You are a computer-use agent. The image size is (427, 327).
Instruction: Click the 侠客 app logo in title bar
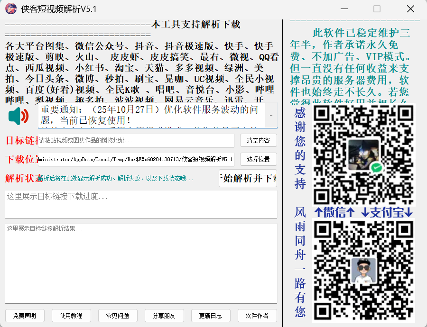point(10,8)
